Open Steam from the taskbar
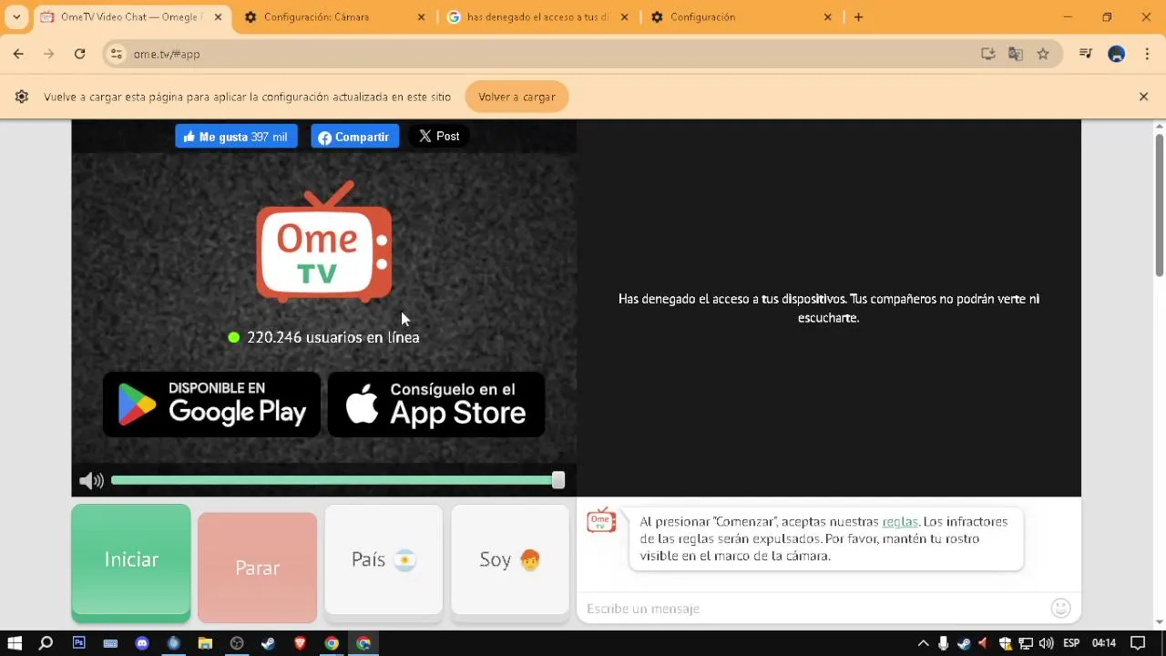This screenshot has width=1166, height=656. pos(269,643)
